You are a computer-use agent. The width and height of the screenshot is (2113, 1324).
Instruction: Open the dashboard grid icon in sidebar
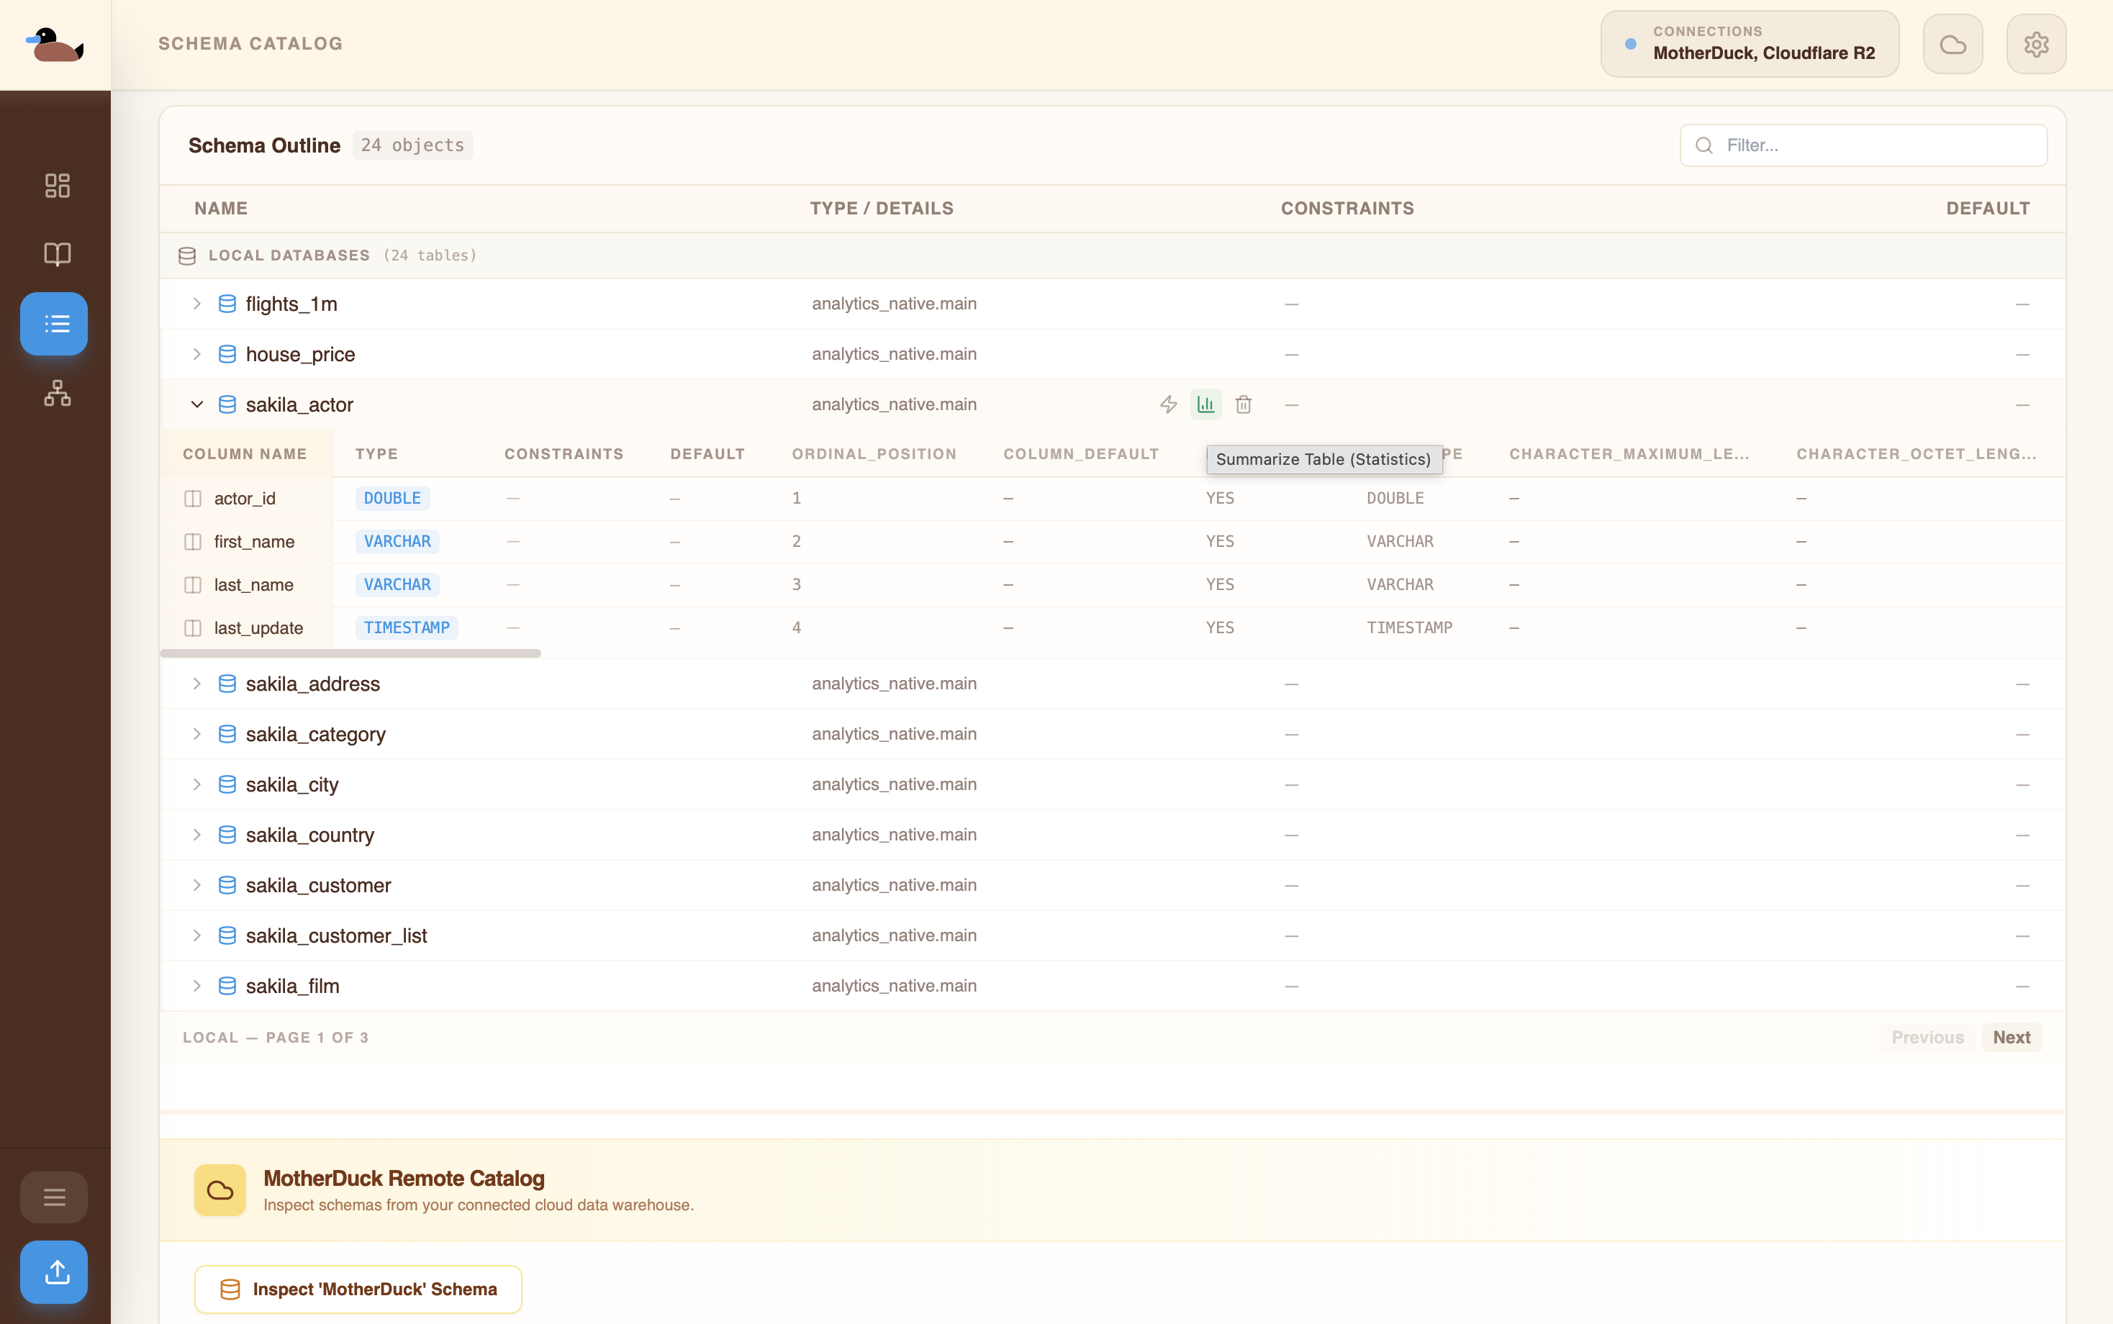(57, 186)
